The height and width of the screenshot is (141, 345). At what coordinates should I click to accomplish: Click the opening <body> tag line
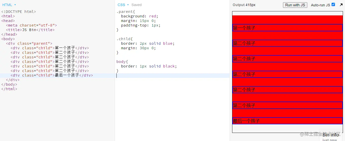tap(8, 39)
